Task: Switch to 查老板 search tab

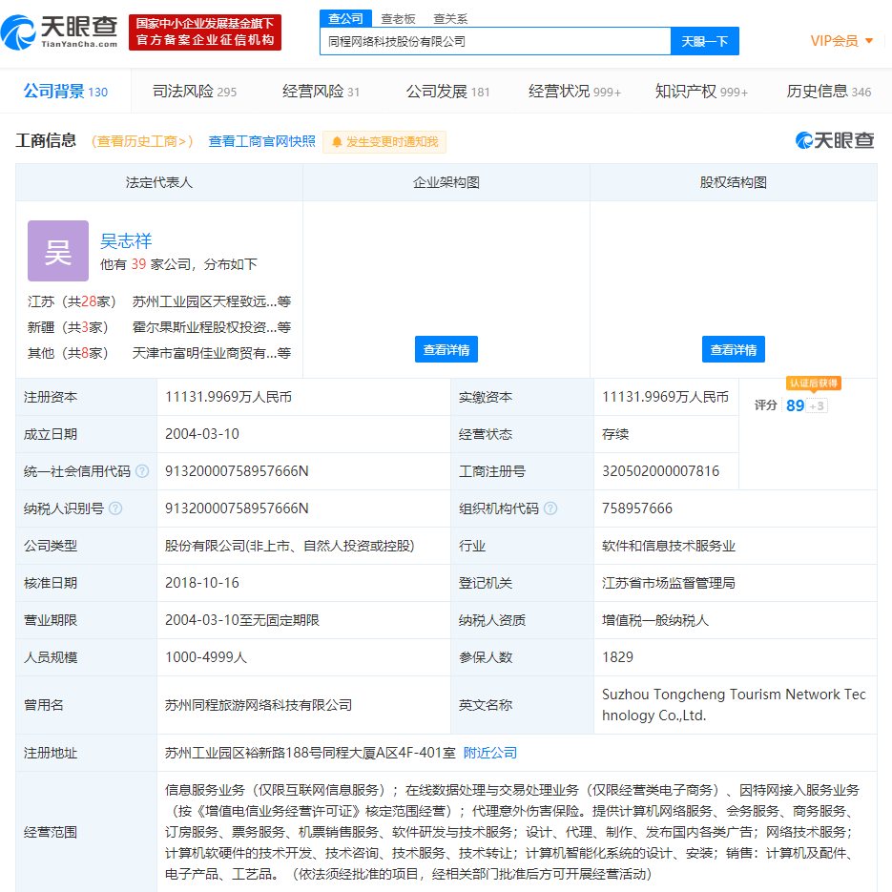Action: coord(398,18)
